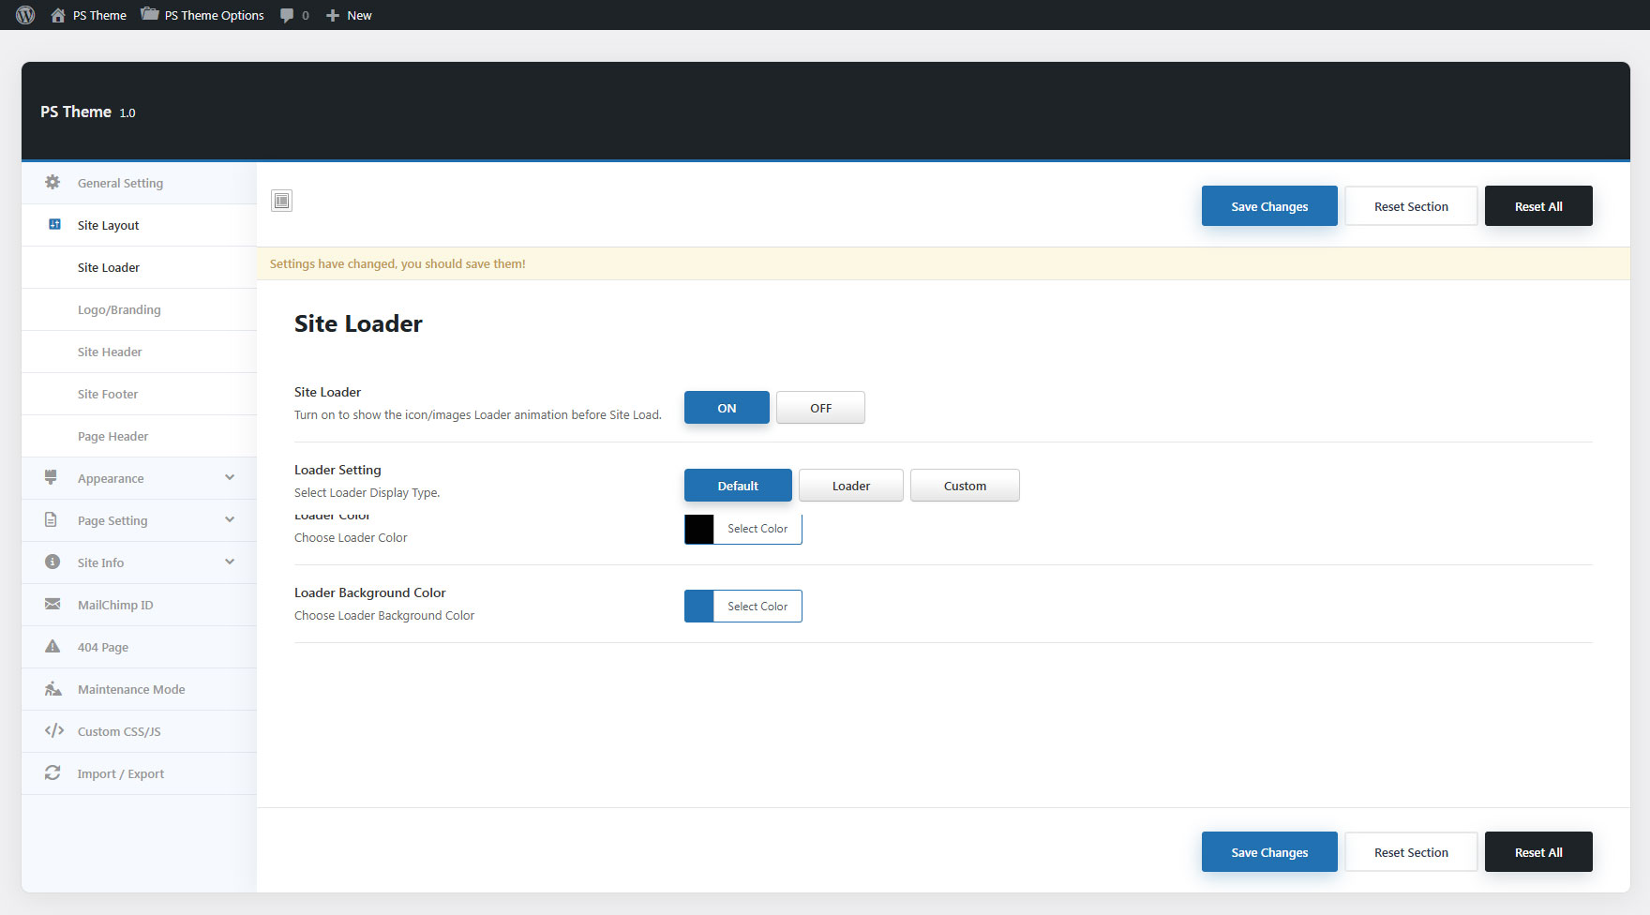Click the top Save Changes button

(1268, 206)
